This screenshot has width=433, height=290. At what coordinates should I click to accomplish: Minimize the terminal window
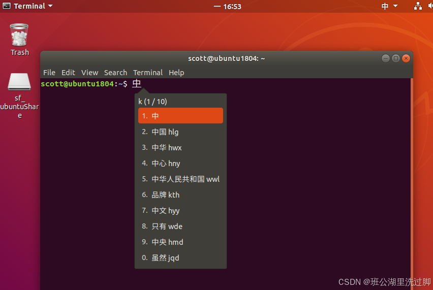coord(386,58)
